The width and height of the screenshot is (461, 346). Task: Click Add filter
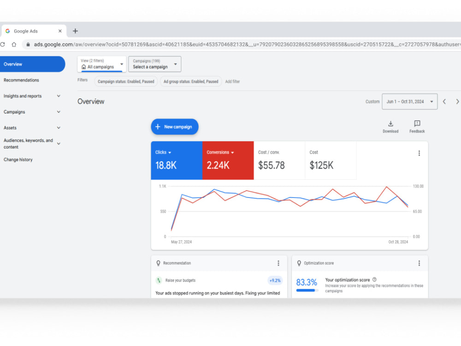point(232,82)
